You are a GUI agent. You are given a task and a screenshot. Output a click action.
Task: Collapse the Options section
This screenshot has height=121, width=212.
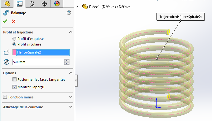pyautogui.click(x=71, y=73)
